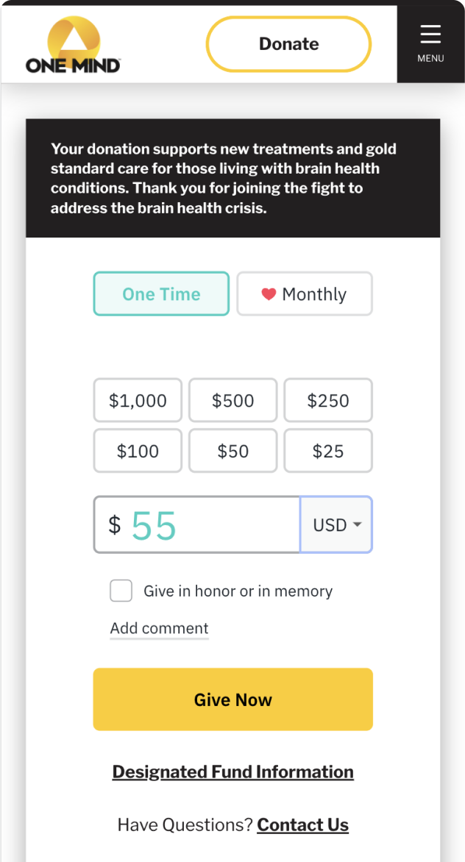The height and width of the screenshot is (862, 465).
Task: Open the USD currency dropdown
Action: [337, 525]
